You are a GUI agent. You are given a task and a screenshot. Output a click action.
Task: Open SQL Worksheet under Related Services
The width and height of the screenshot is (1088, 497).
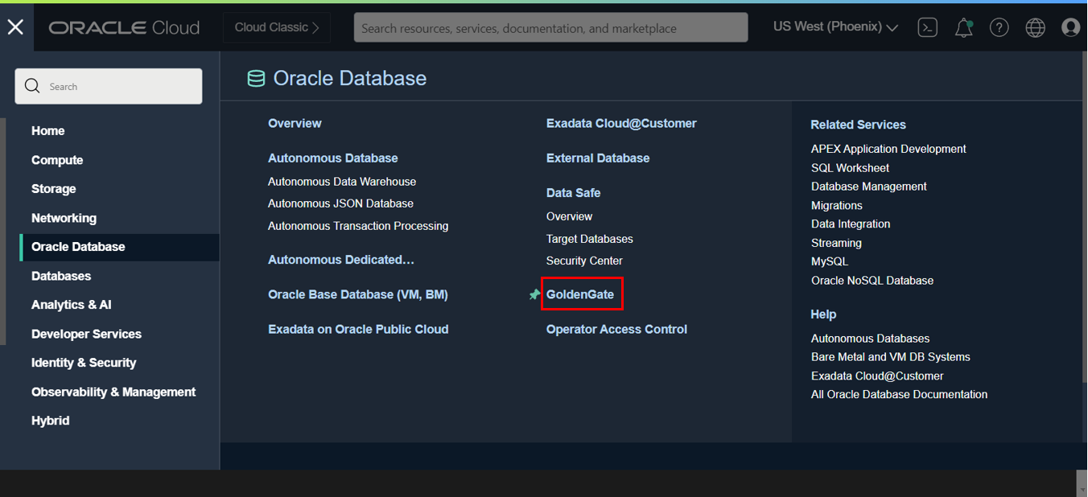click(850, 167)
